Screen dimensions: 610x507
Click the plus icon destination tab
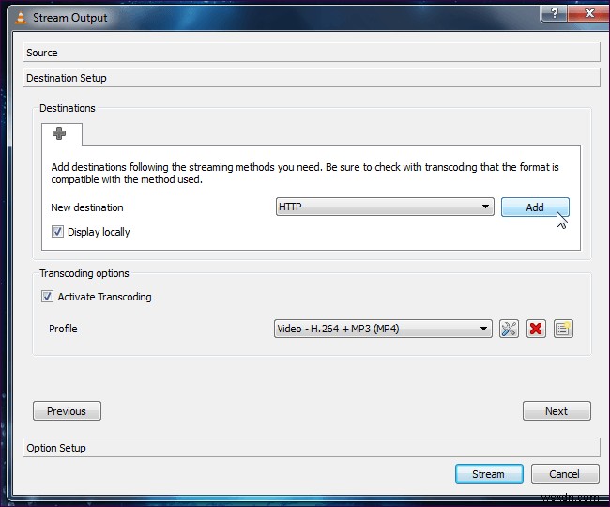[59, 133]
